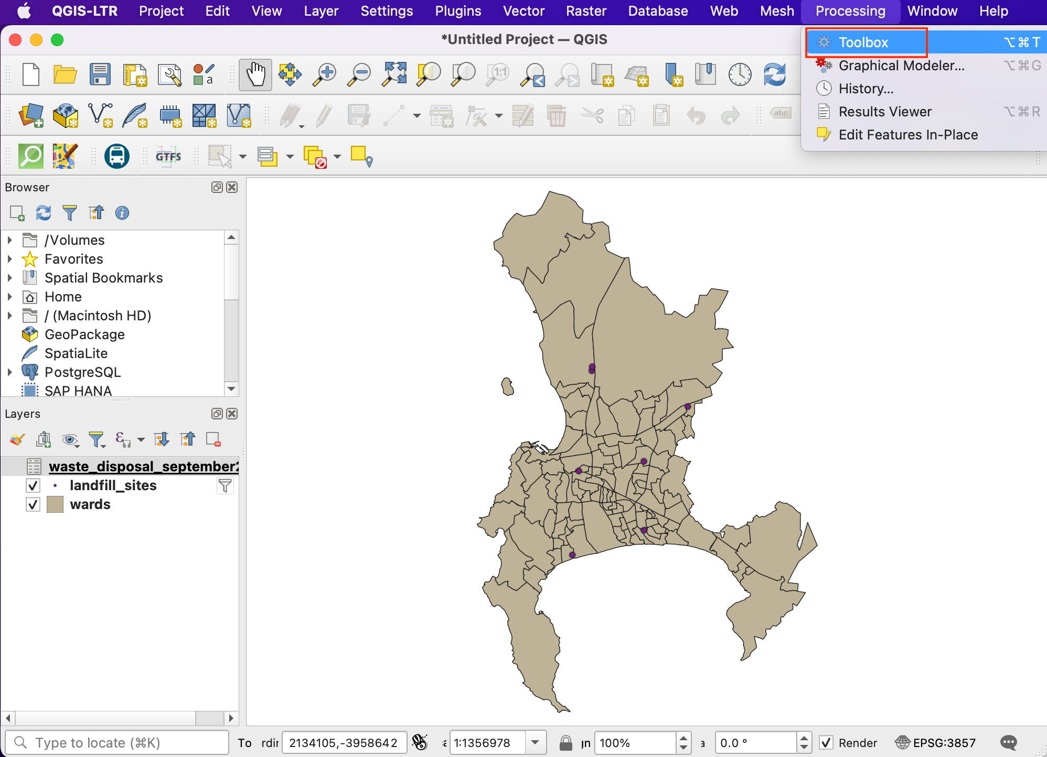Click the wards layer color swatch
1047x757 pixels.
tap(55, 505)
